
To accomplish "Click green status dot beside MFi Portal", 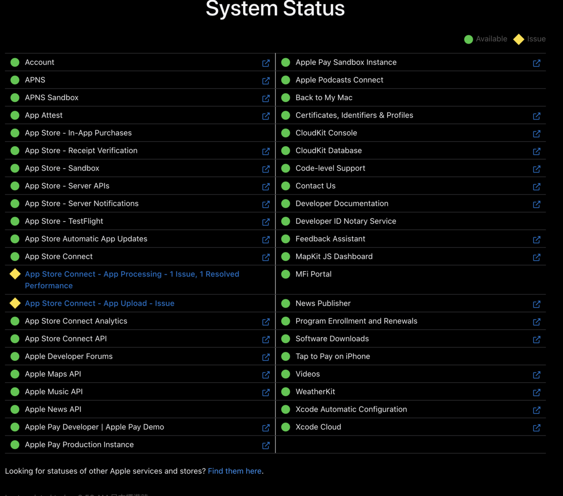I will [x=286, y=274].
